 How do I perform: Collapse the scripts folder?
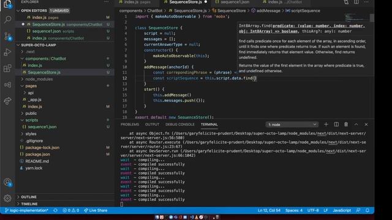(x=32, y=120)
